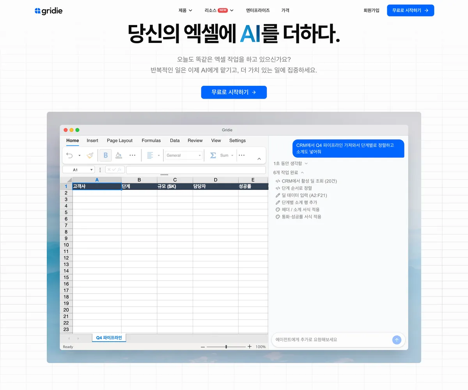Viewport: 468px width, 390px height.
Task: Click the fill color bucket icon
Action: (x=119, y=155)
